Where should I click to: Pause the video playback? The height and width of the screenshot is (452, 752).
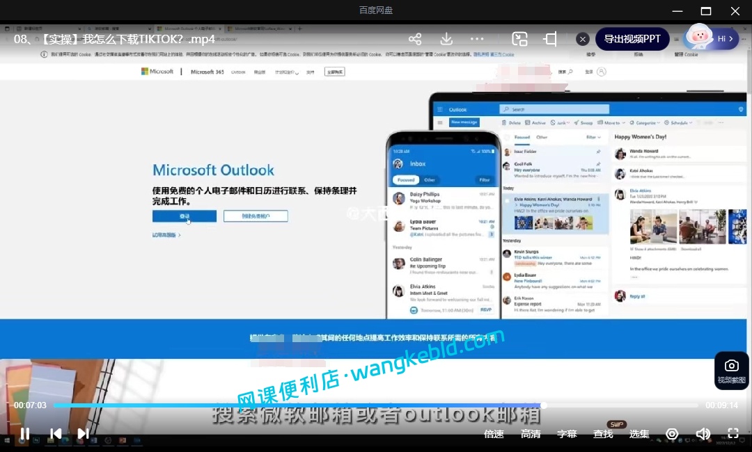[x=25, y=434]
